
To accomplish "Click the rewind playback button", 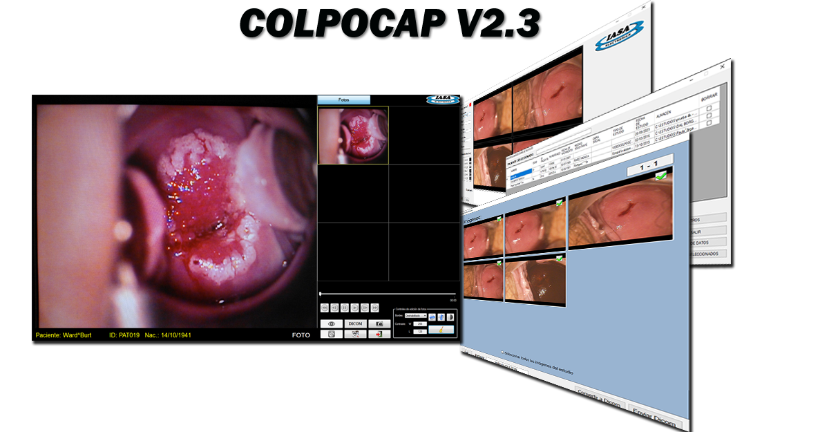I will [325, 307].
